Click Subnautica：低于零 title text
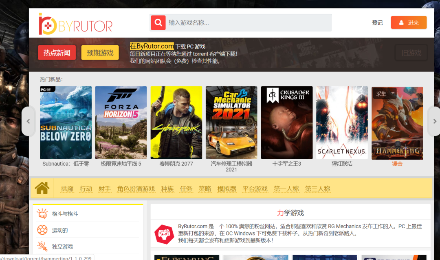Image resolution: width=440 pixels, height=260 pixels. coord(66,164)
